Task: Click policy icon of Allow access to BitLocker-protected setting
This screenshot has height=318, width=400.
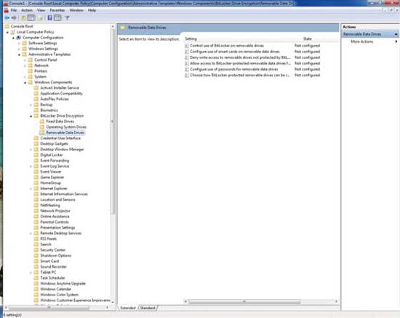Action: coord(187,63)
